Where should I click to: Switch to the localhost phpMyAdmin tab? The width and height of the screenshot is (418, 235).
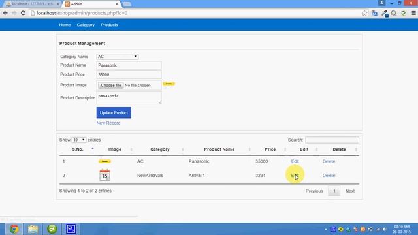[31, 4]
